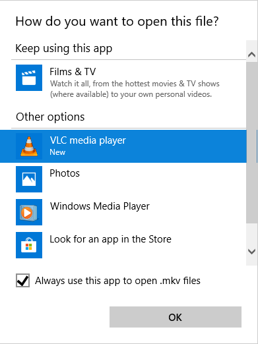Click the Photos app icon
The width and height of the screenshot is (258, 344).
pos(29,179)
